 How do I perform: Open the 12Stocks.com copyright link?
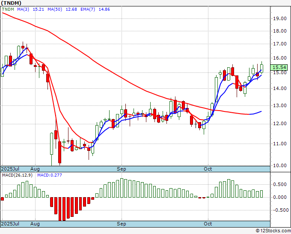273,231
